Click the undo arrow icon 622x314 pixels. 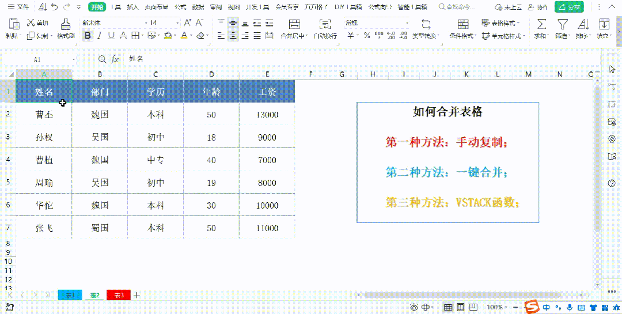[54, 7]
